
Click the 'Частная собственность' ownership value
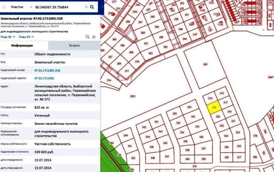pyautogui.click(x=52, y=144)
